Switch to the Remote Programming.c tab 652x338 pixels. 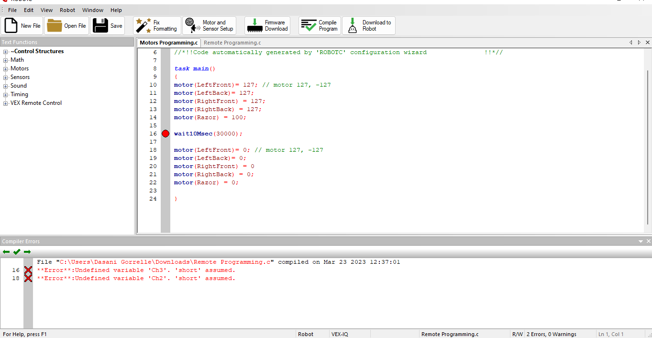(x=232, y=43)
